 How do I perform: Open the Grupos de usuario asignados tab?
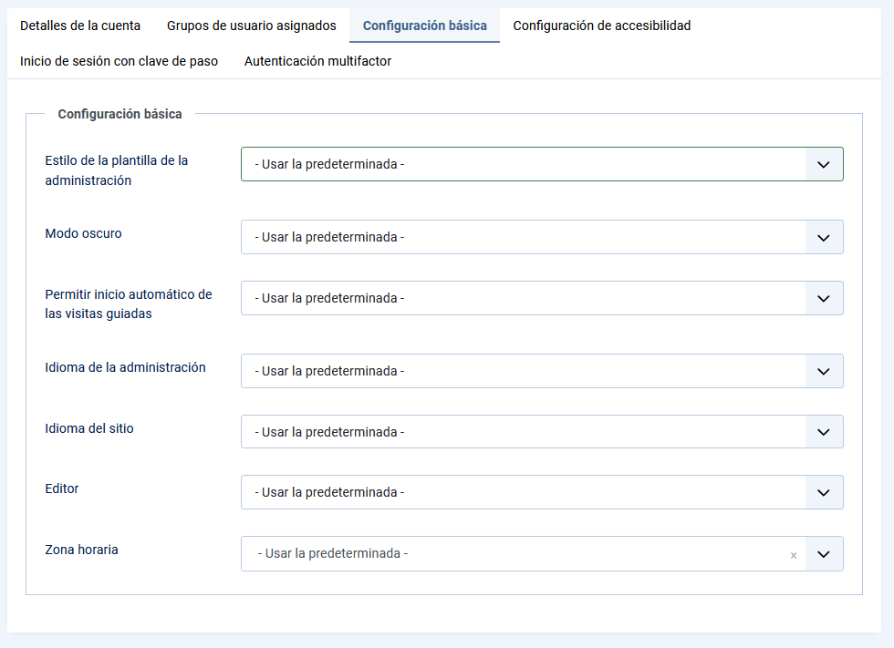coord(251,26)
